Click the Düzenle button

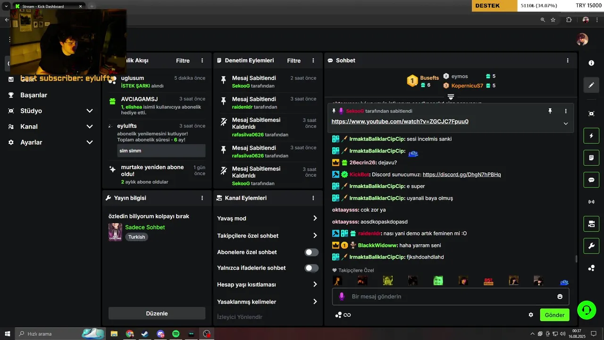pos(157,313)
